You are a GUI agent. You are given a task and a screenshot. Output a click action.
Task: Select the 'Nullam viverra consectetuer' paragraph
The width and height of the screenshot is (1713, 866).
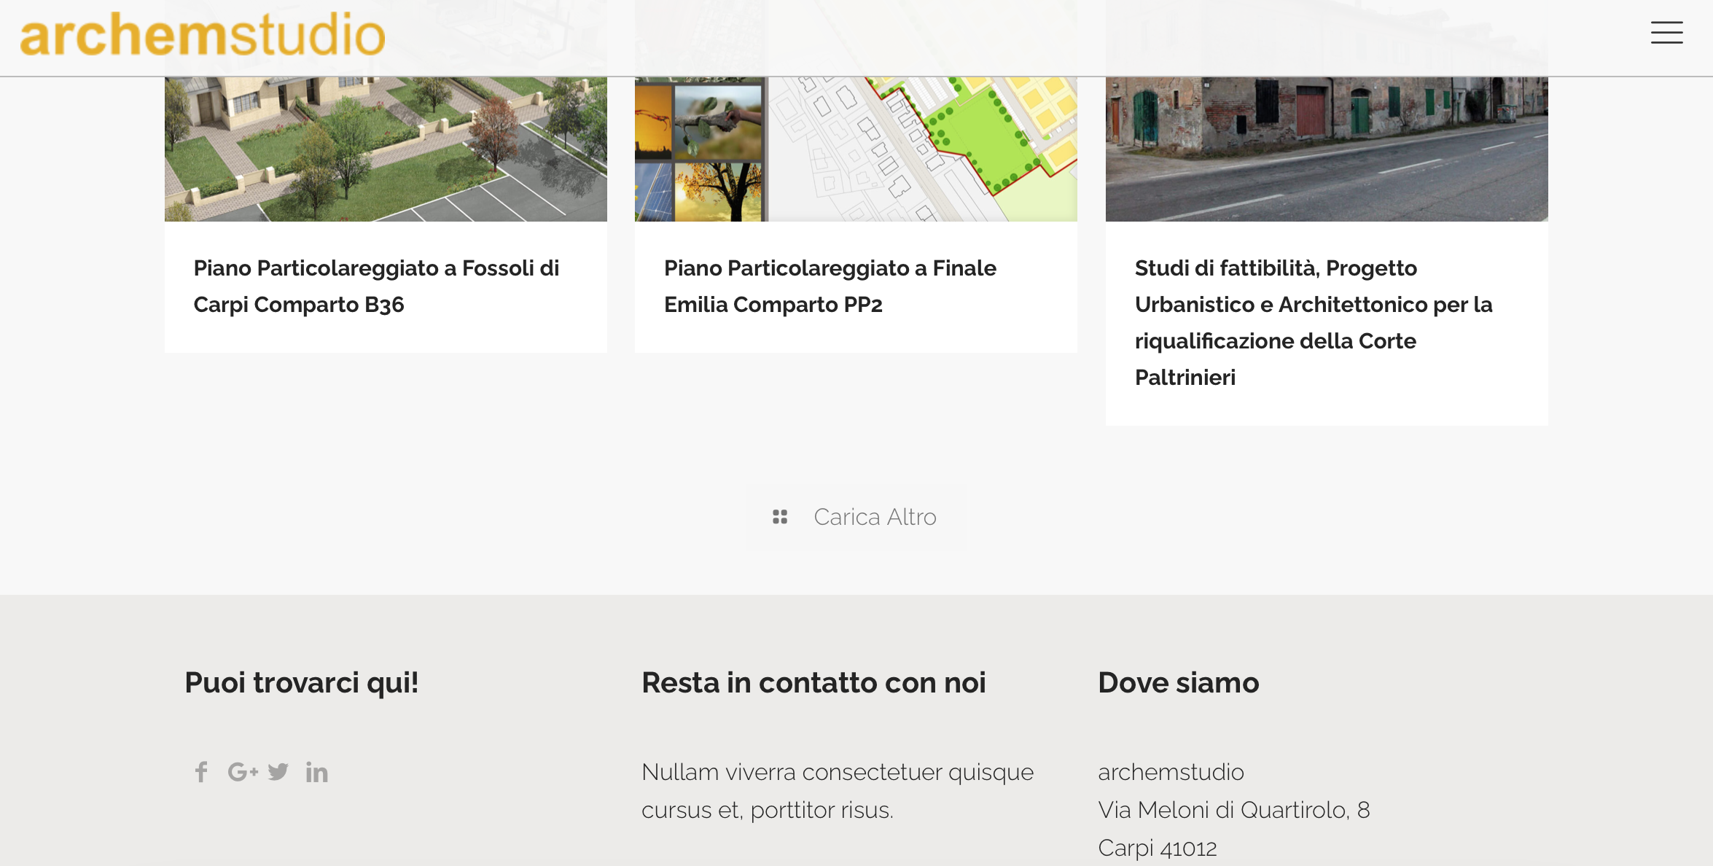pyautogui.click(x=838, y=791)
